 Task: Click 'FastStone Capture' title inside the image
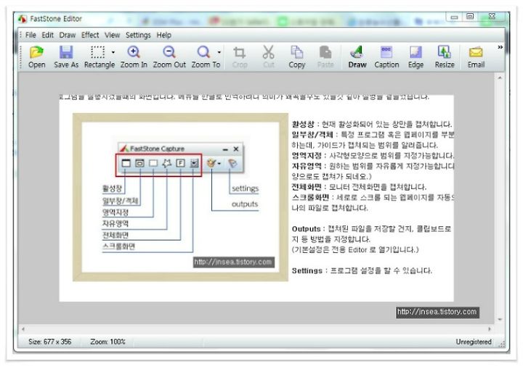point(157,149)
